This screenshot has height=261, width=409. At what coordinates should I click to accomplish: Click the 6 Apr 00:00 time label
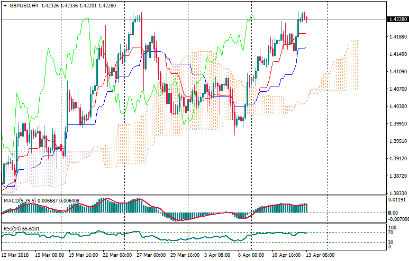(250, 255)
